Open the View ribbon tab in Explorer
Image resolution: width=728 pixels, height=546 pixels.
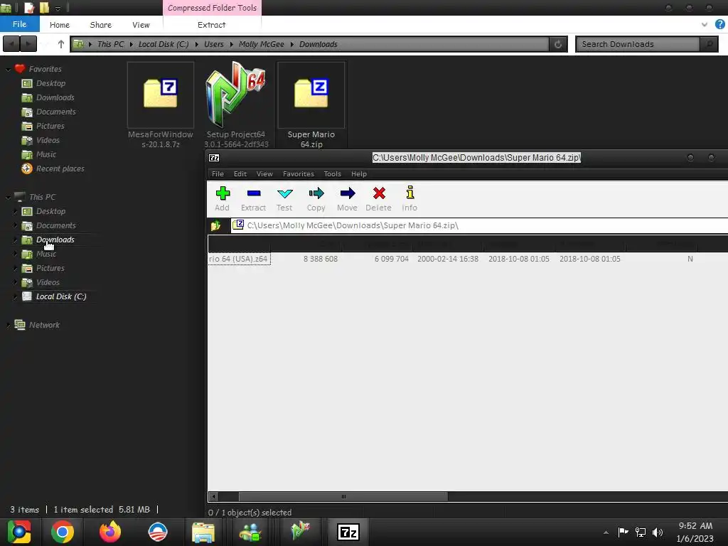pyautogui.click(x=141, y=25)
